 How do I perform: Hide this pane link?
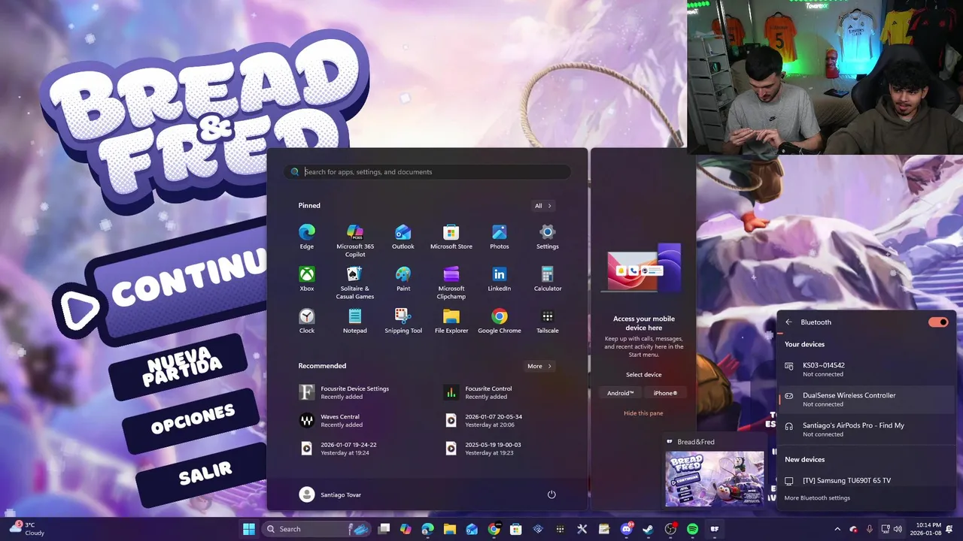(x=643, y=413)
